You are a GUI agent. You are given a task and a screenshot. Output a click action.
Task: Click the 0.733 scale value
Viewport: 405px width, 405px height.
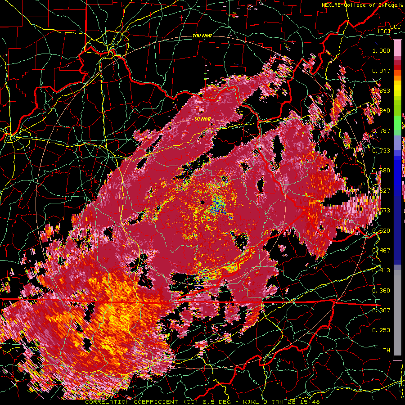pyautogui.click(x=381, y=151)
